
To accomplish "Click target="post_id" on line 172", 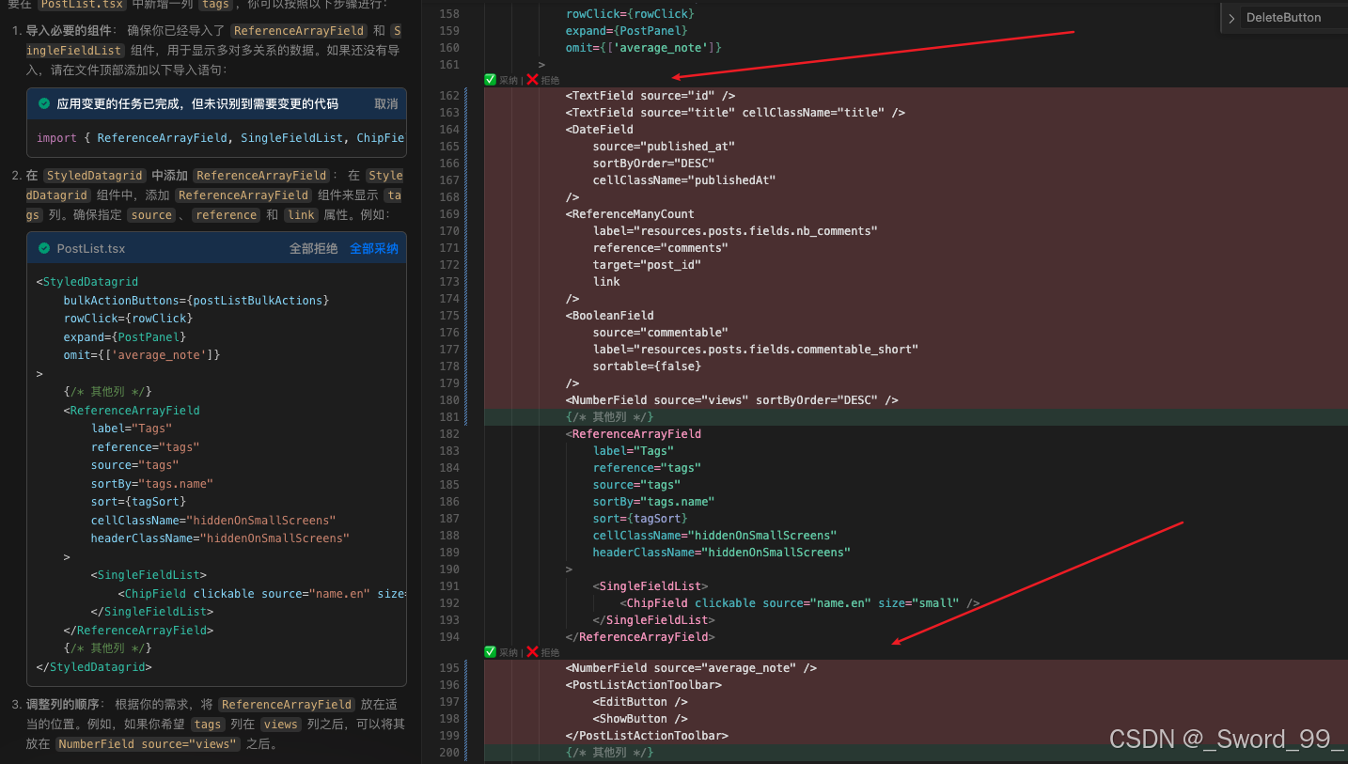I will (647, 265).
